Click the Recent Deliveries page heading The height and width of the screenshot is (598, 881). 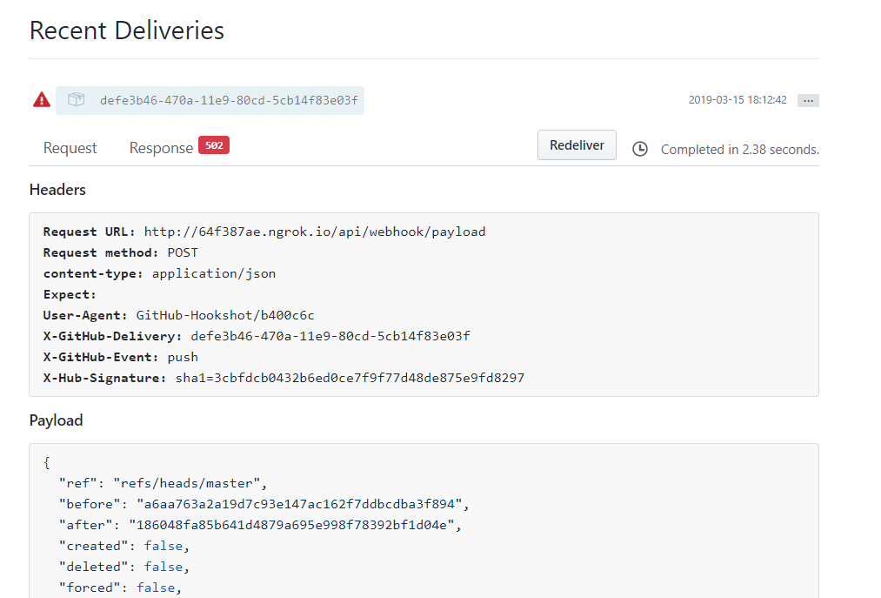127,30
